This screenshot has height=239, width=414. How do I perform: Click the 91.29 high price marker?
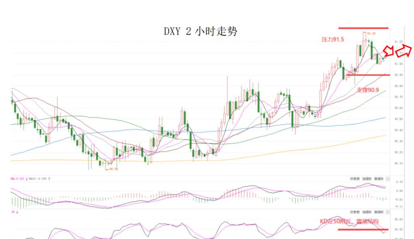tap(371, 34)
